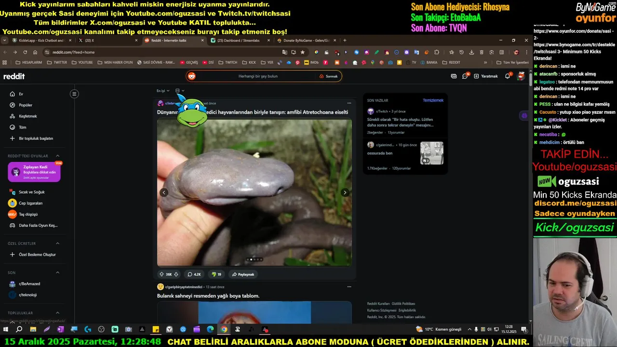Click the Chrome address bar URL
This screenshot has width=617, height=347.
pyautogui.click(x=73, y=52)
